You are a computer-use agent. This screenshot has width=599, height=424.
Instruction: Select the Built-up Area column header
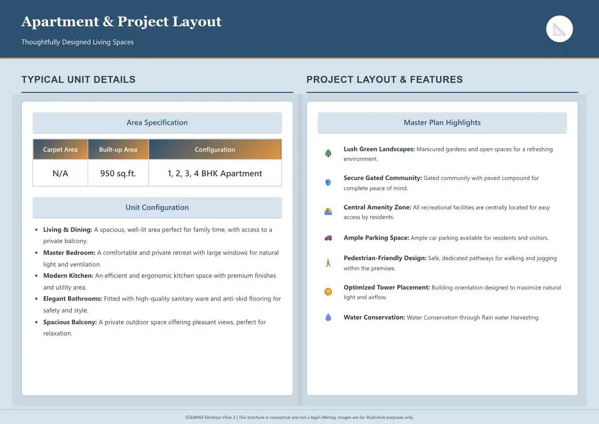pyautogui.click(x=118, y=150)
